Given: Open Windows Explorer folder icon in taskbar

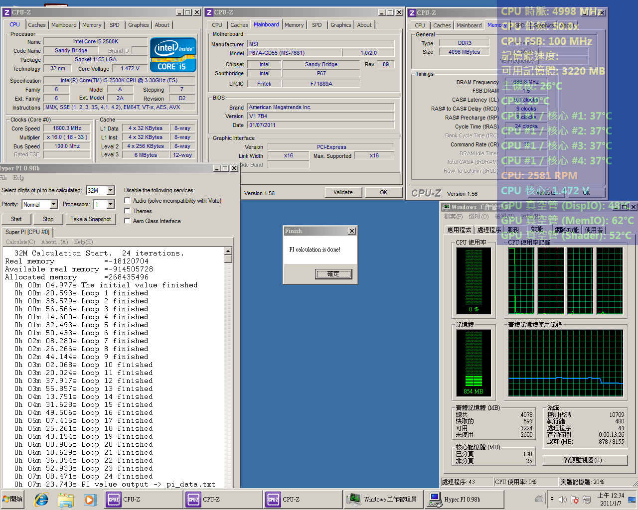Looking at the screenshot, I should pyautogui.click(x=66, y=499).
